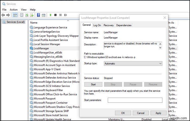
Task: Open the Startup type dropdown
Action: 133,63
